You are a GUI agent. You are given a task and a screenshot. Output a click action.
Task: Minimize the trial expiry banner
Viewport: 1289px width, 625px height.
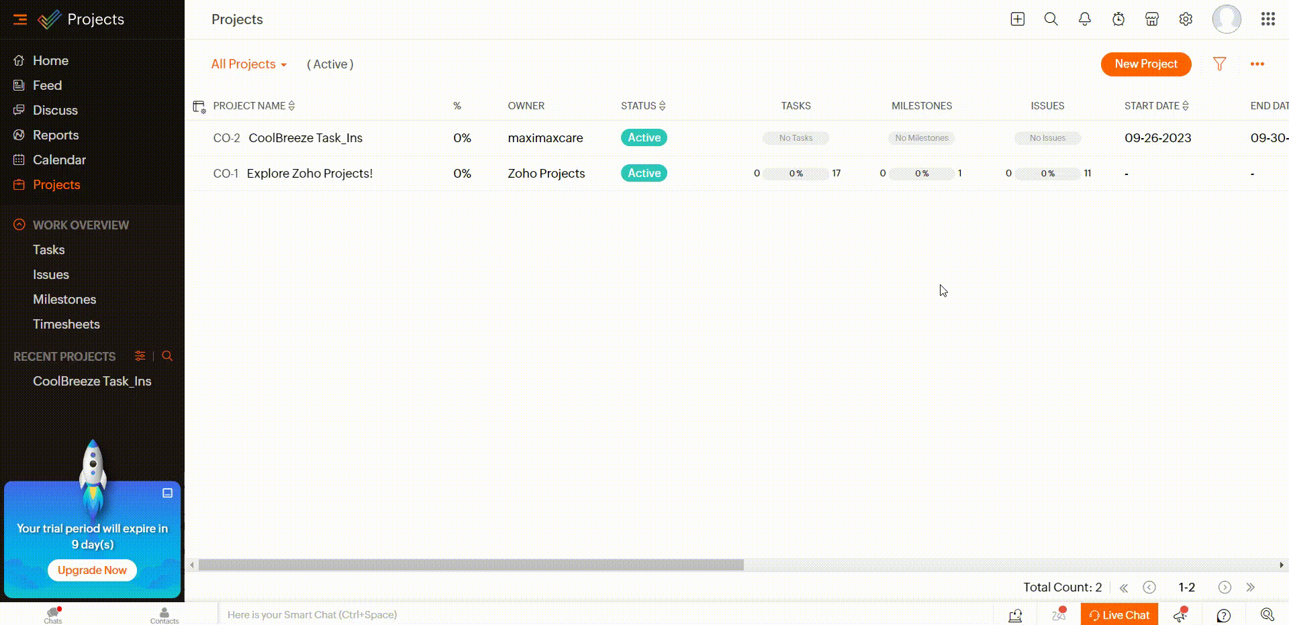coord(167,493)
